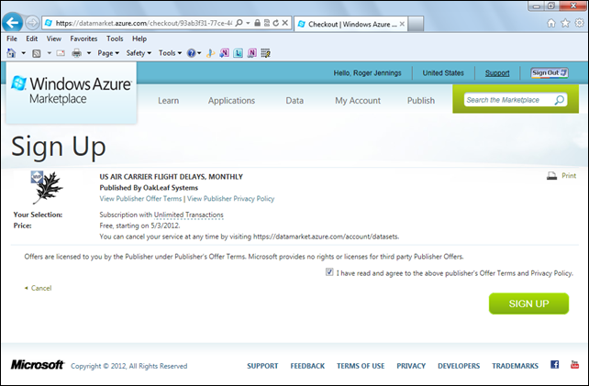Expand the feeds dropdown arrow
589x386 pixels.
(49, 53)
